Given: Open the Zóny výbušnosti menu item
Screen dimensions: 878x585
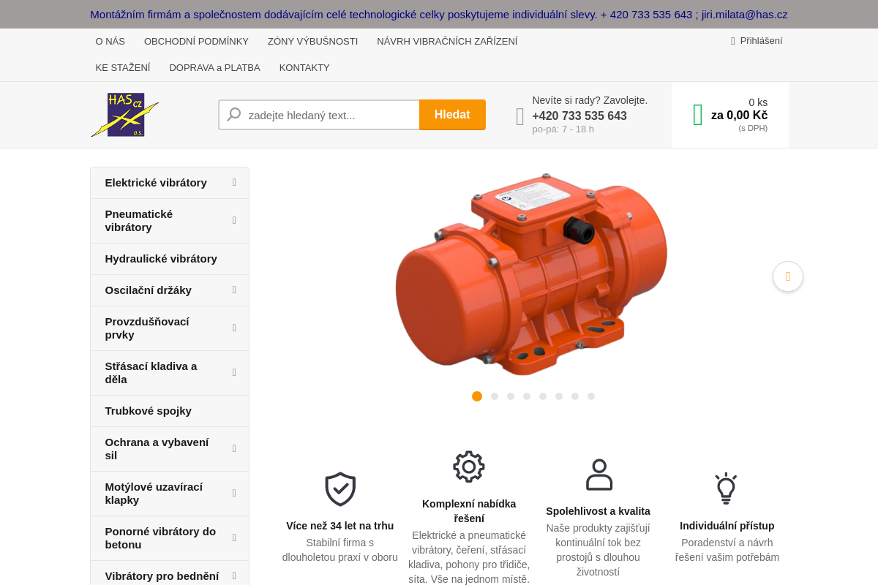Looking at the screenshot, I should tap(312, 42).
